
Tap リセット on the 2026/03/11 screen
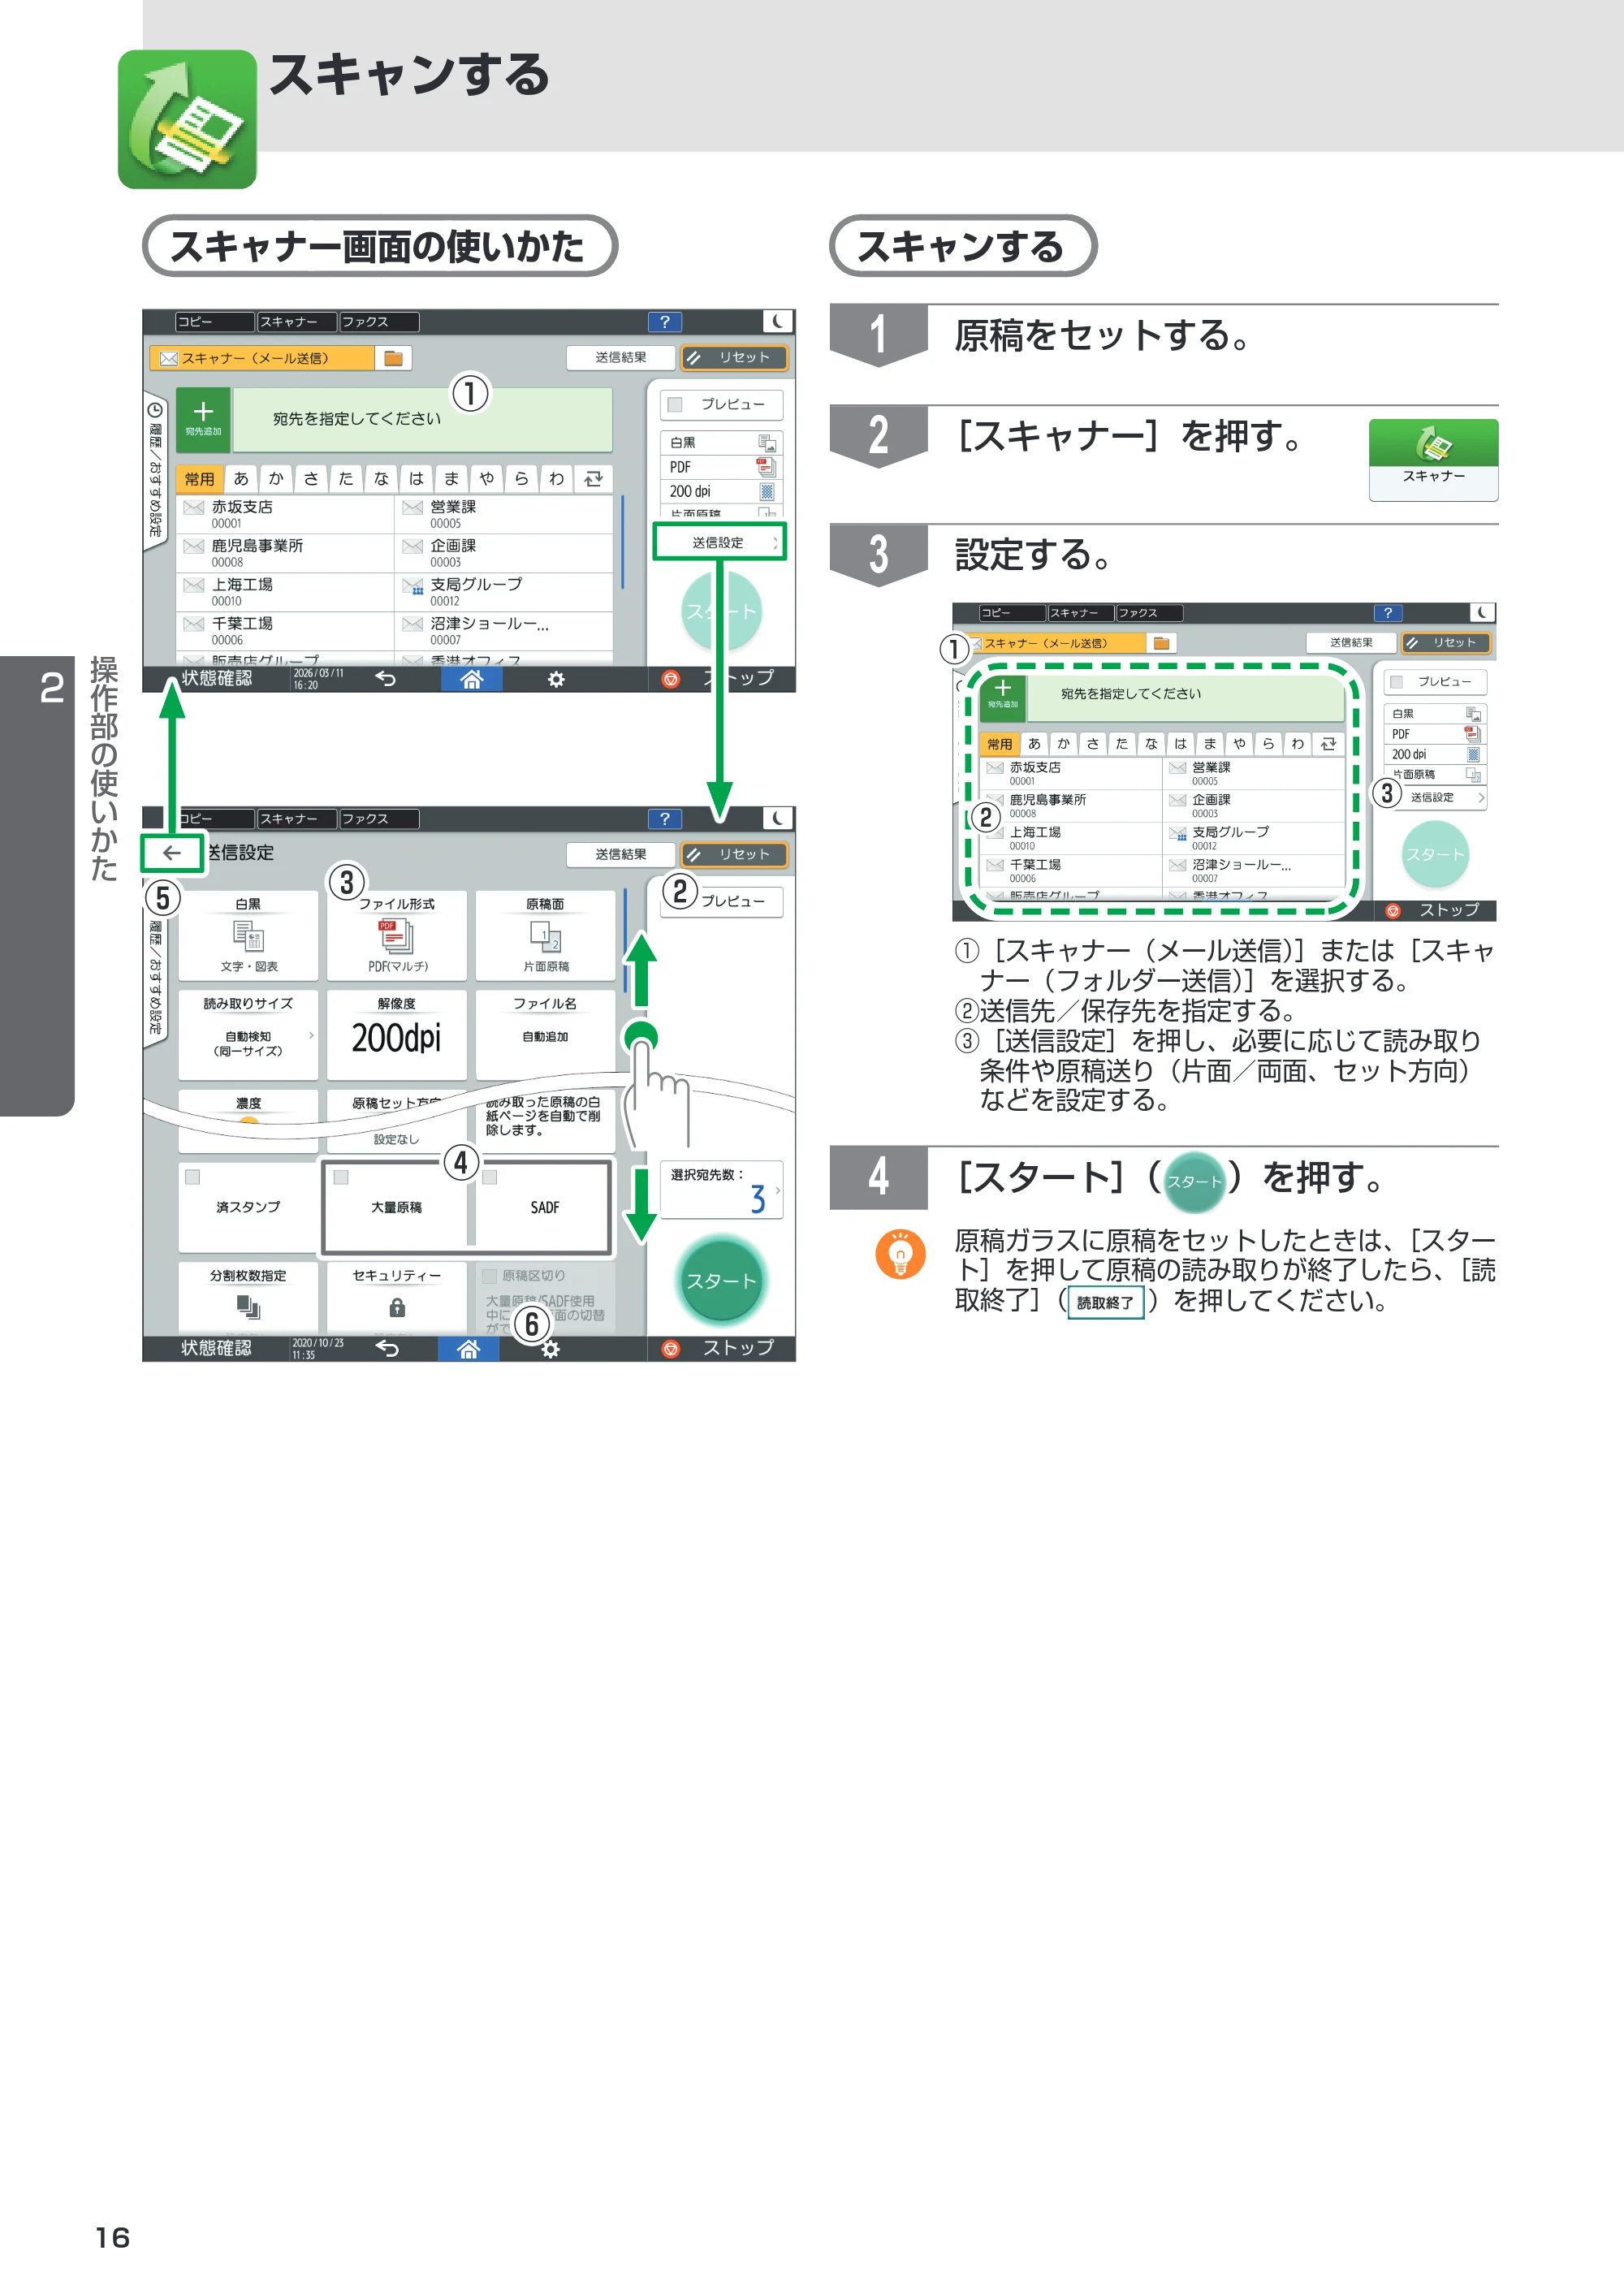coord(734,357)
